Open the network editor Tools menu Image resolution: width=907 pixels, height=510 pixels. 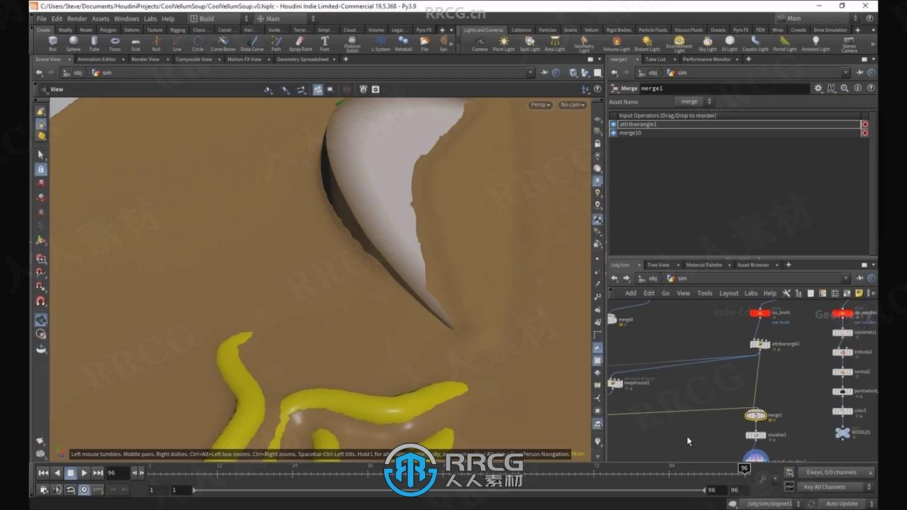pyautogui.click(x=704, y=293)
